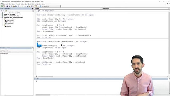
Task: Open Visual Basic Help via question-mark icon
Action: point(41,6)
